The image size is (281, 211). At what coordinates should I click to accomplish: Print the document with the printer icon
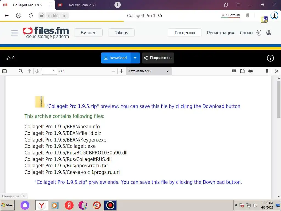coord(251,71)
